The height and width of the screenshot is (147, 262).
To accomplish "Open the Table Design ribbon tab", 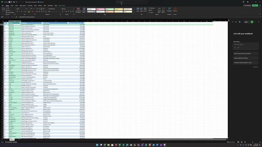I will coord(62,5).
